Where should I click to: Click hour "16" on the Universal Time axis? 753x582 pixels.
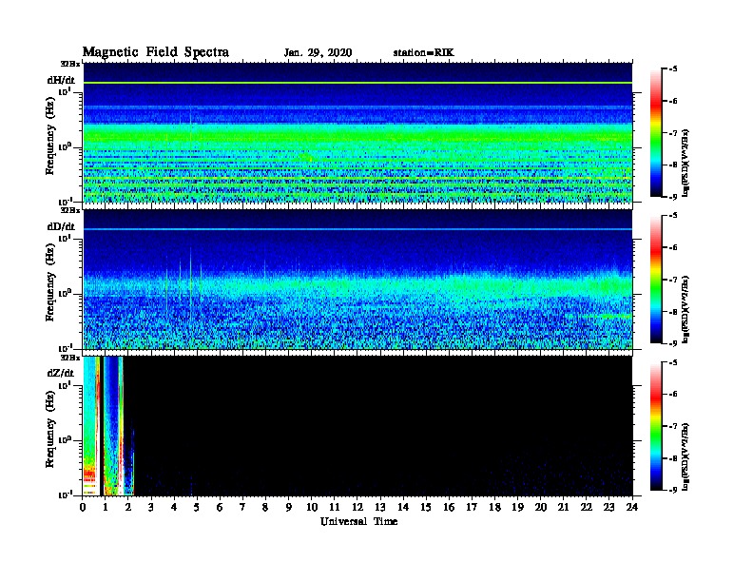coord(449,507)
